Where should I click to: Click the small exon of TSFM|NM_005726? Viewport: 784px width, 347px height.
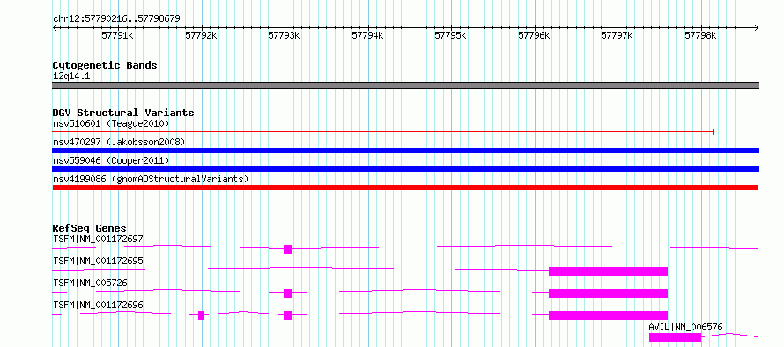(x=287, y=293)
